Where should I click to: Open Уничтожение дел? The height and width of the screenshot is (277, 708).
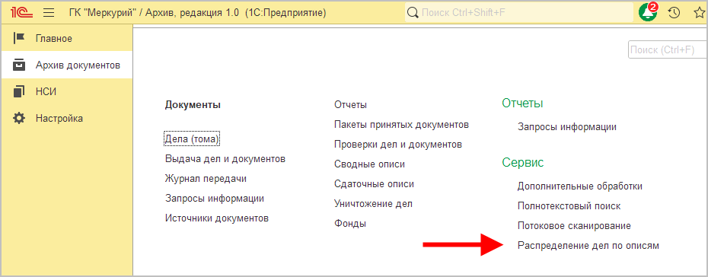click(373, 204)
